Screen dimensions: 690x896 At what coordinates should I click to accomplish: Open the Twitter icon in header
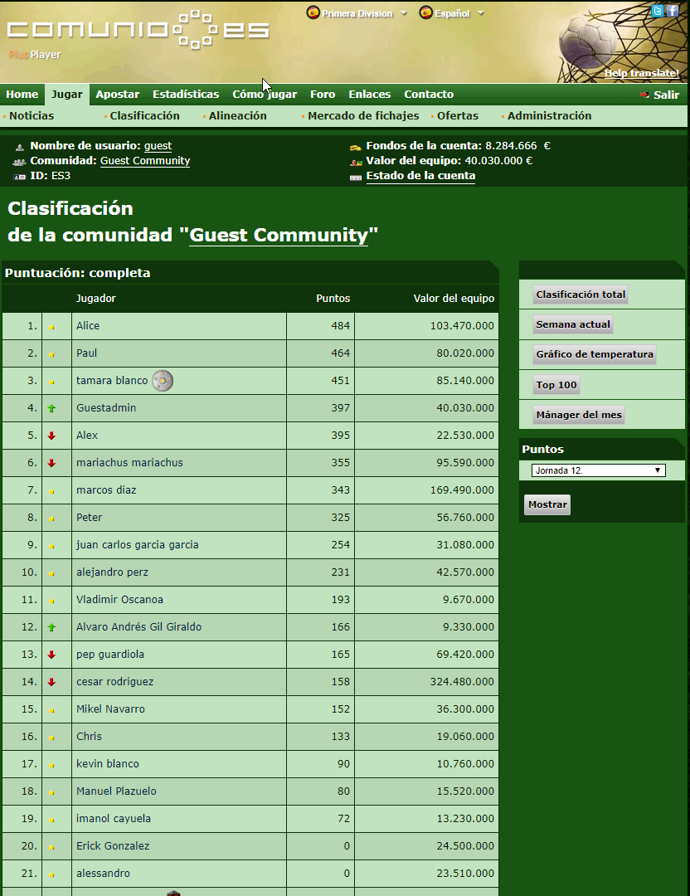click(x=658, y=11)
